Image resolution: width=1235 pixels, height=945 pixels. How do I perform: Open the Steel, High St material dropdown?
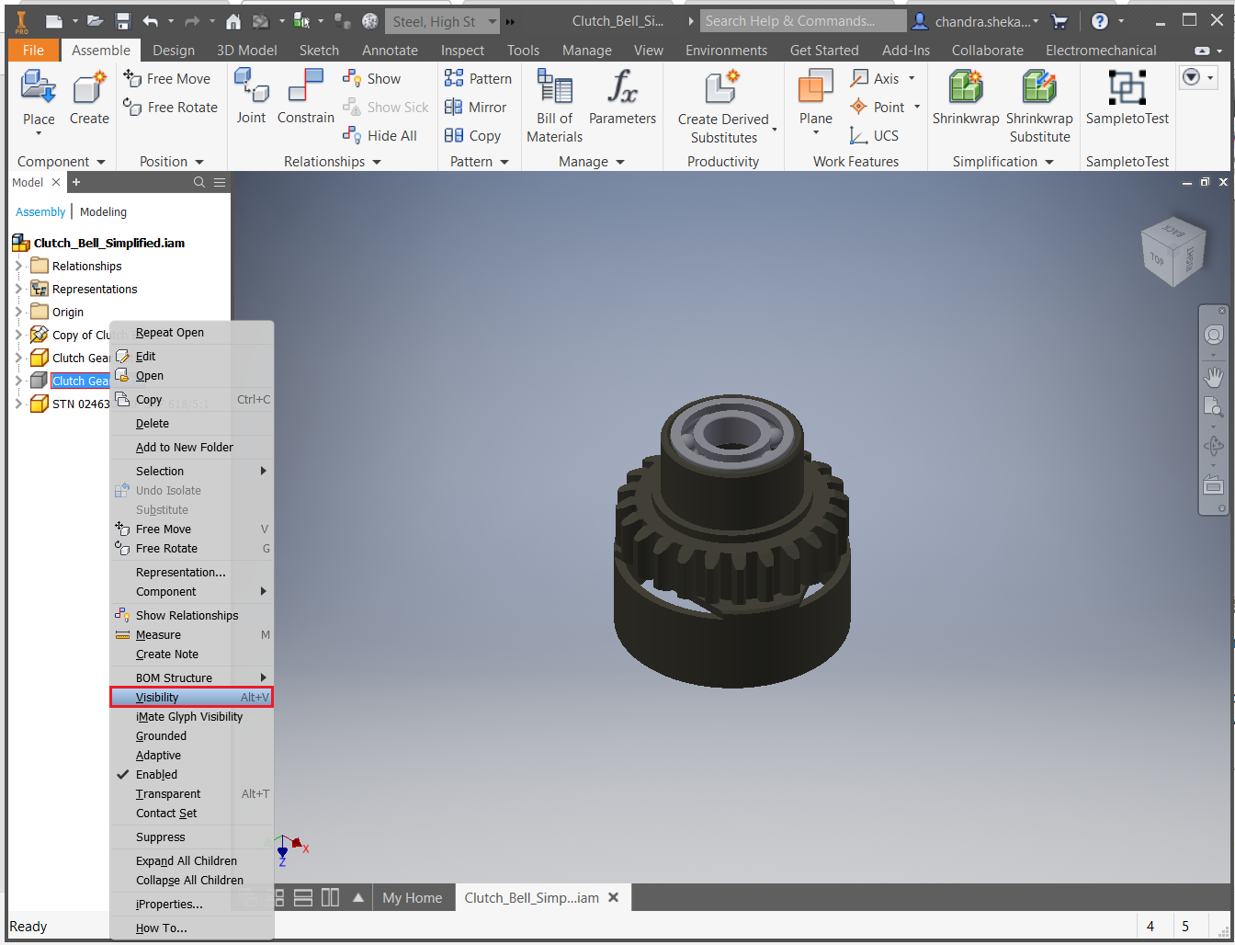(493, 21)
